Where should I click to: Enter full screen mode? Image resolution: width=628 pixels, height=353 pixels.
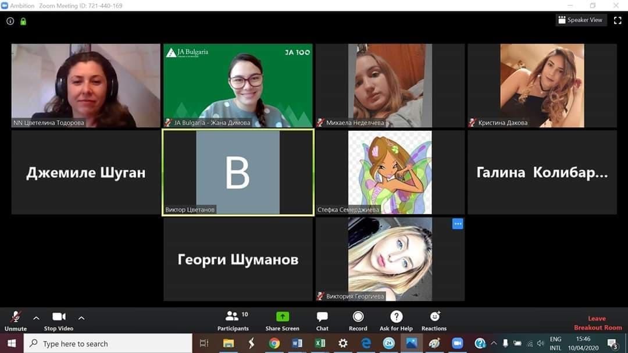click(618, 20)
